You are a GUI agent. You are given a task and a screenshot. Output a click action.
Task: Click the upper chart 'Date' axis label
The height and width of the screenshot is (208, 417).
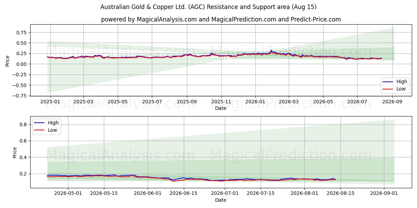click(221, 108)
